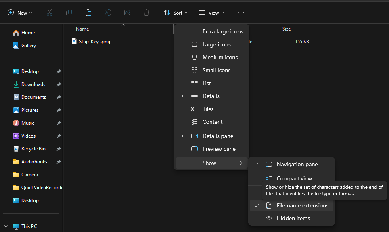Click the Share icon in toolbar
The width and height of the screenshot is (389, 232).
[127, 13]
